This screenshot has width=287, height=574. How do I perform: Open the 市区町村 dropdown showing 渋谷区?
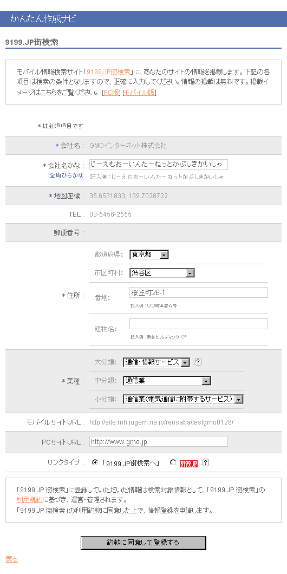click(162, 273)
